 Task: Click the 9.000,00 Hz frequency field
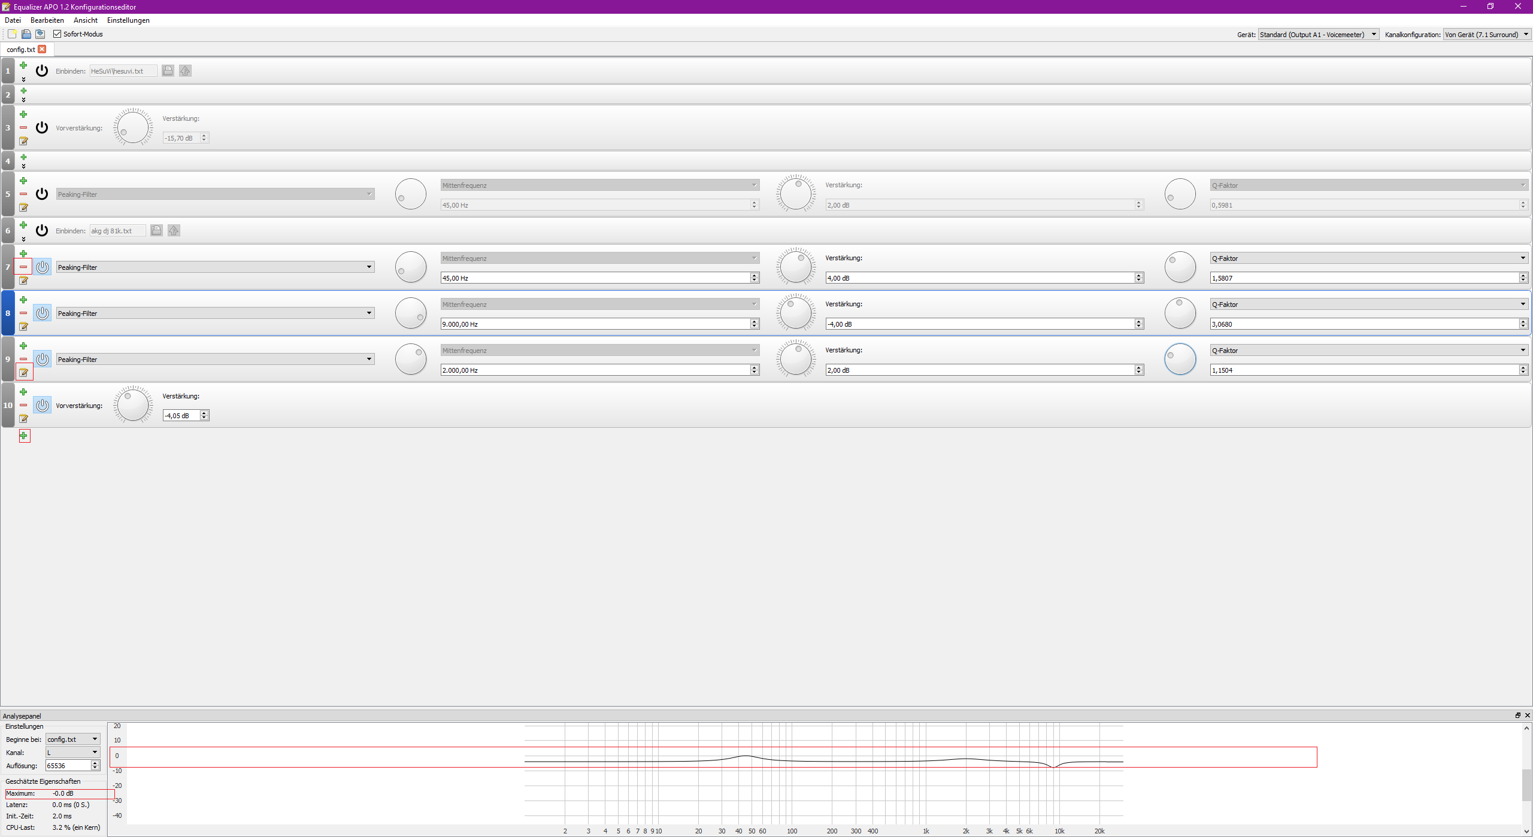point(595,324)
